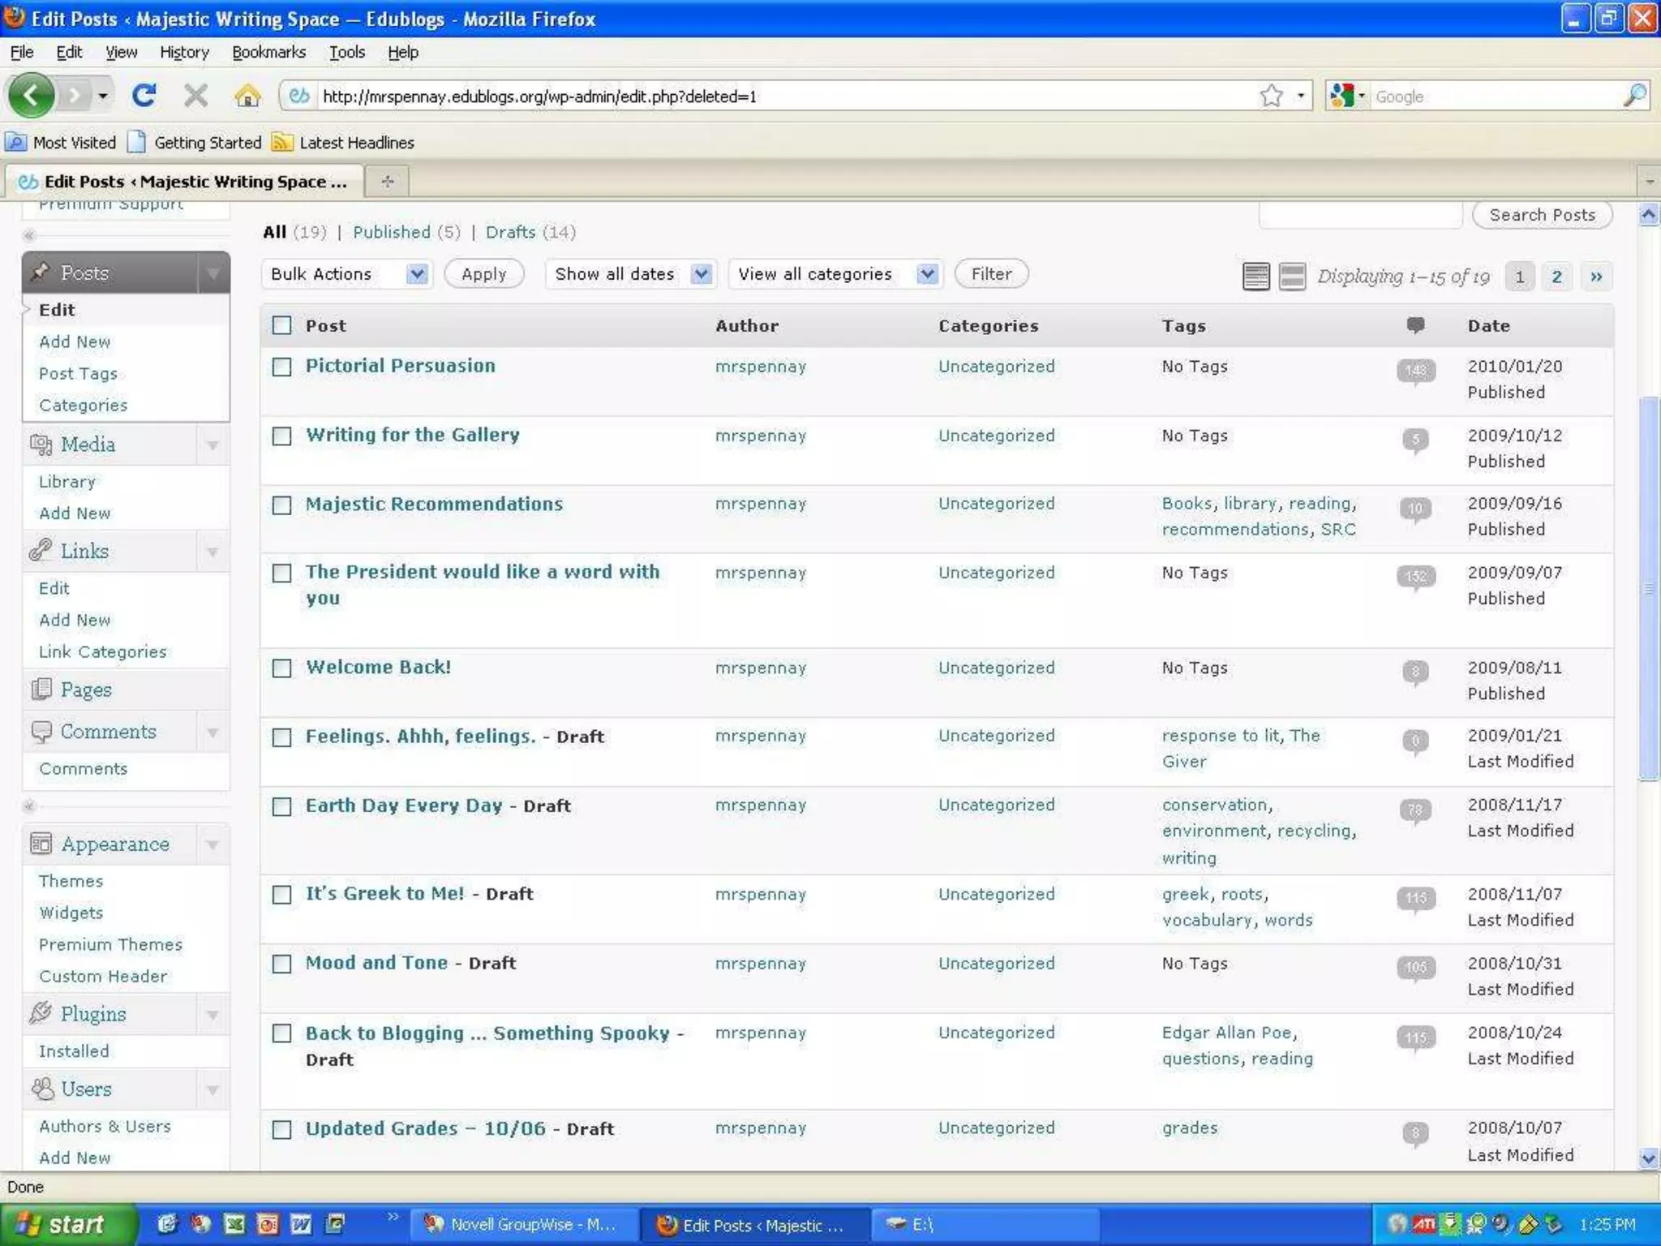Image resolution: width=1661 pixels, height=1246 pixels.
Task: Click the Google search magnifier icon
Action: coord(1635,96)
